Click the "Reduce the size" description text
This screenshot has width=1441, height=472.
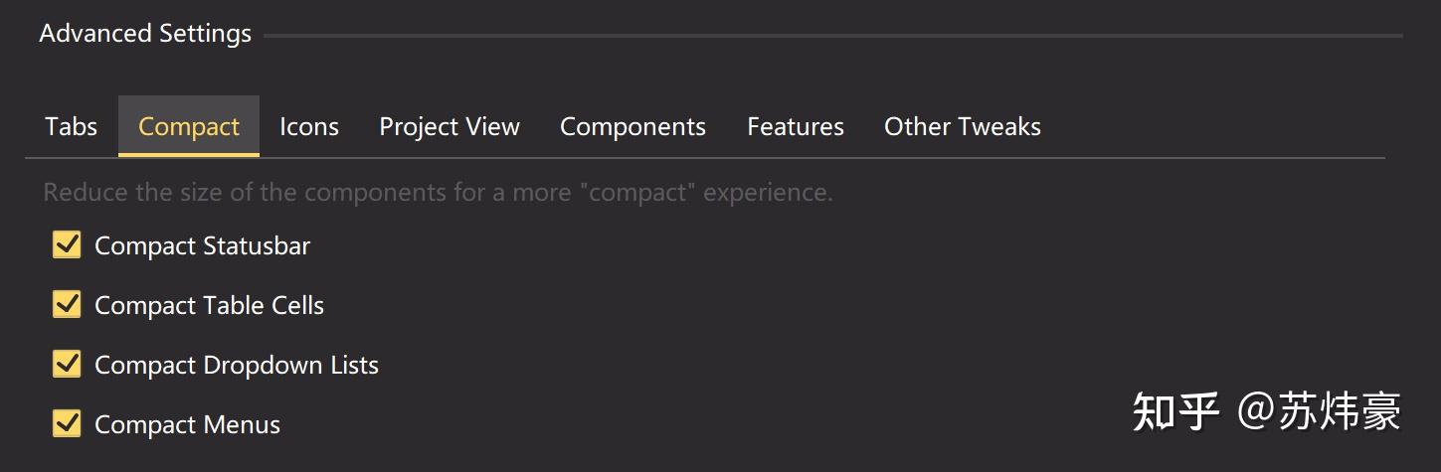pos(438,192)
